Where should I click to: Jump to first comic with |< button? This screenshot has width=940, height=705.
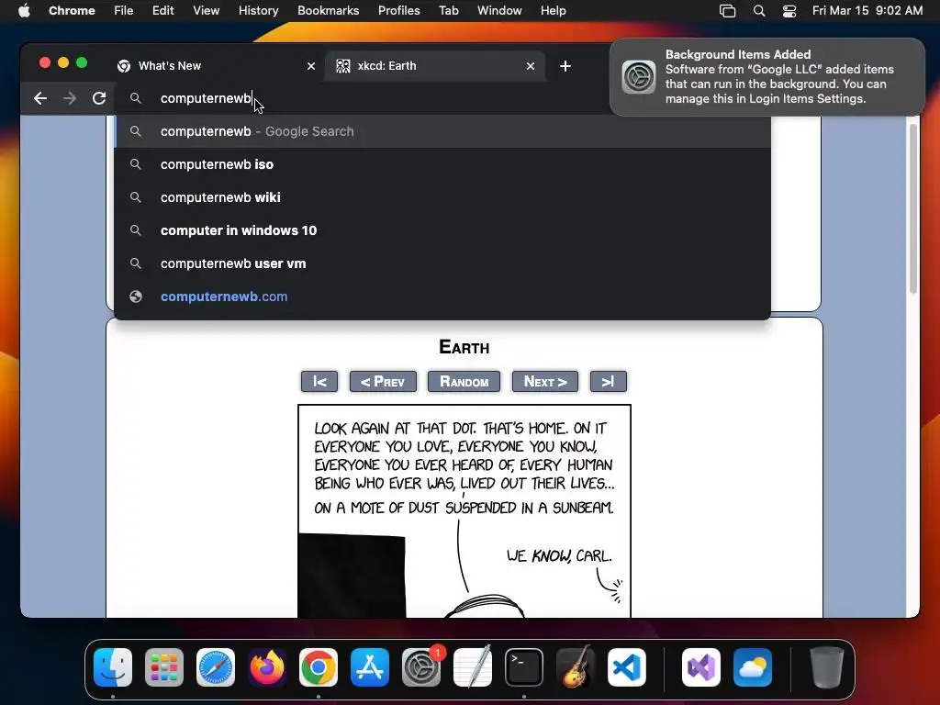tap(319, 381)
